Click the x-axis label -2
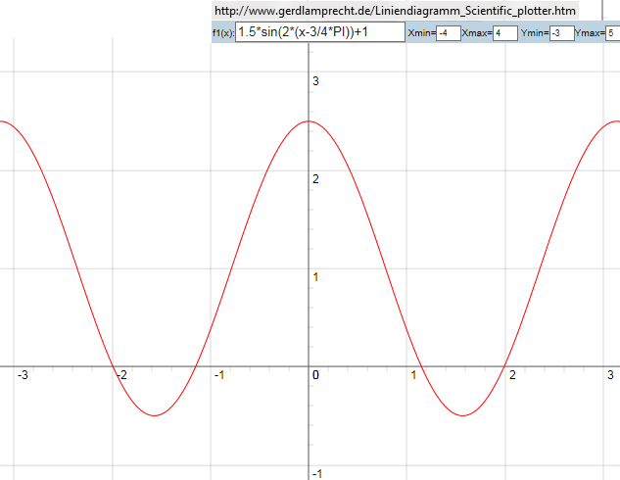The width and height of the screenshot is (620, 480). point(120,375)
